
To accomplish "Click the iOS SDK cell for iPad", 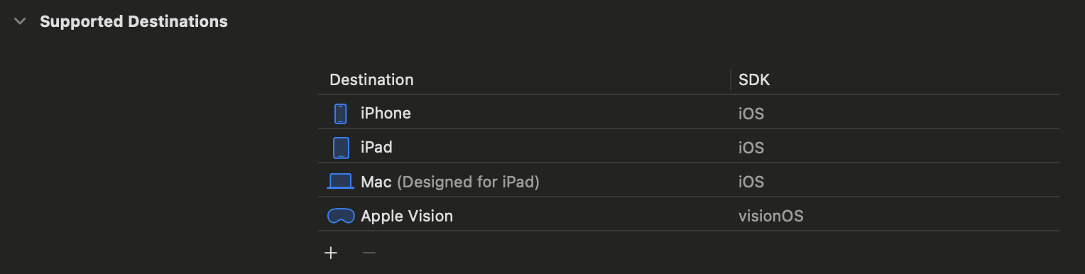I will pyautogui.click(x=751, y=148).
